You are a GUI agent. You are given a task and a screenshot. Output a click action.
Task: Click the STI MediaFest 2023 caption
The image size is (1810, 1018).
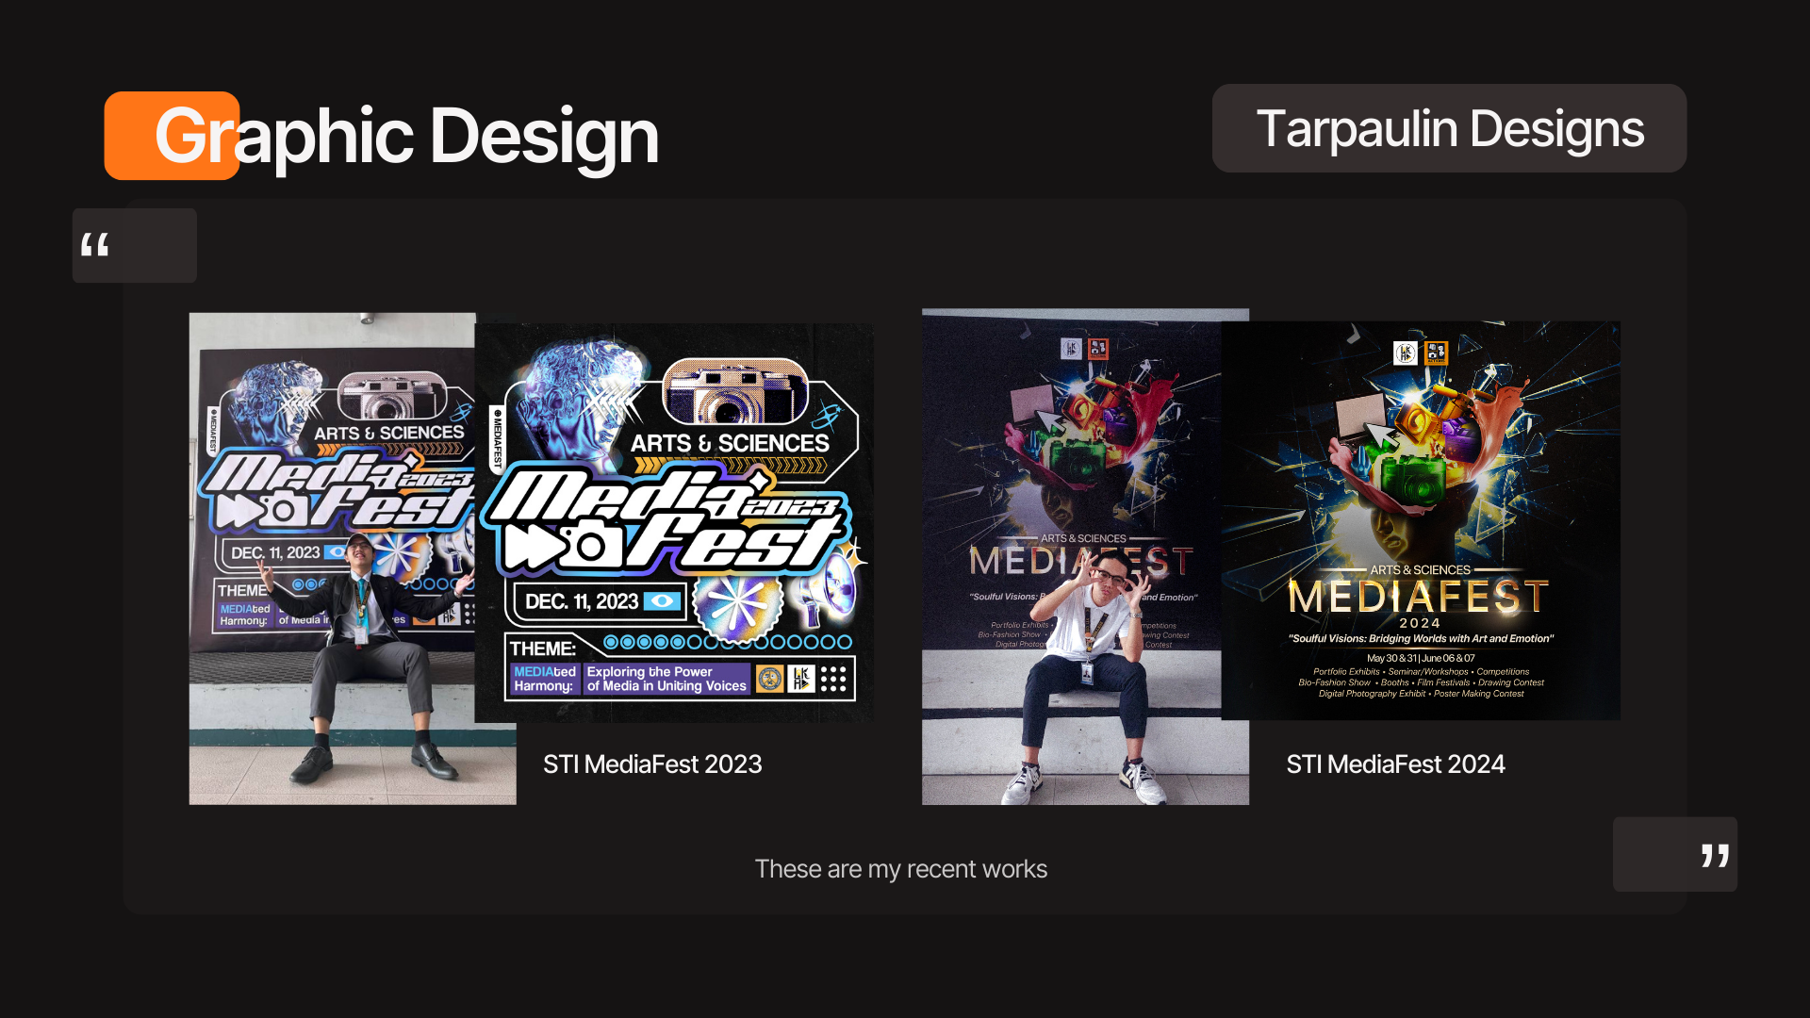(x=652, y=764)
